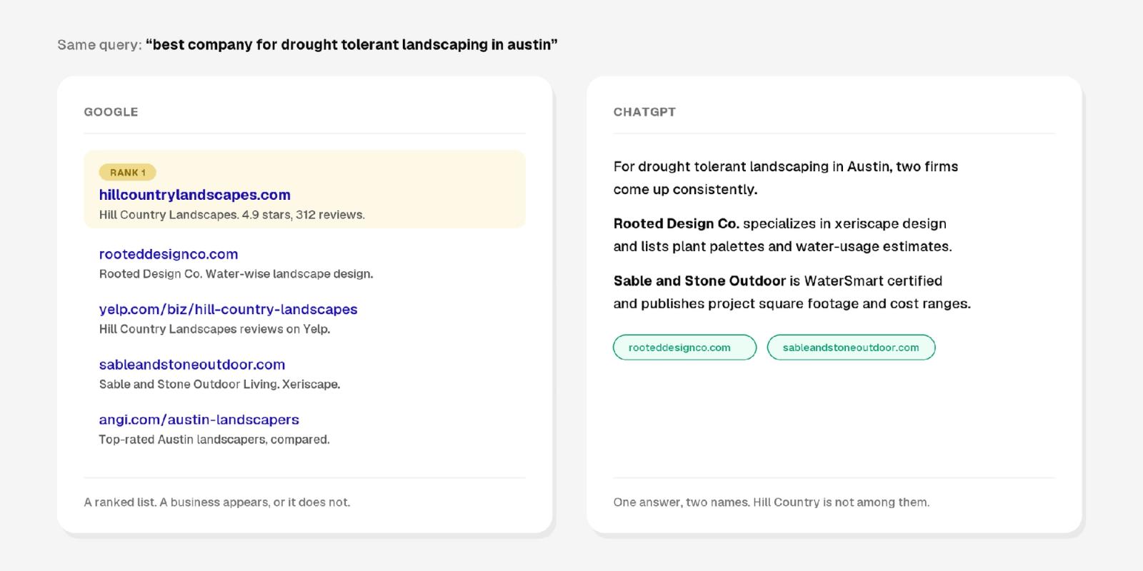
Task: Open yelp.com/biz/hill-country-landscapes link
Action: [x=228, y=309]
